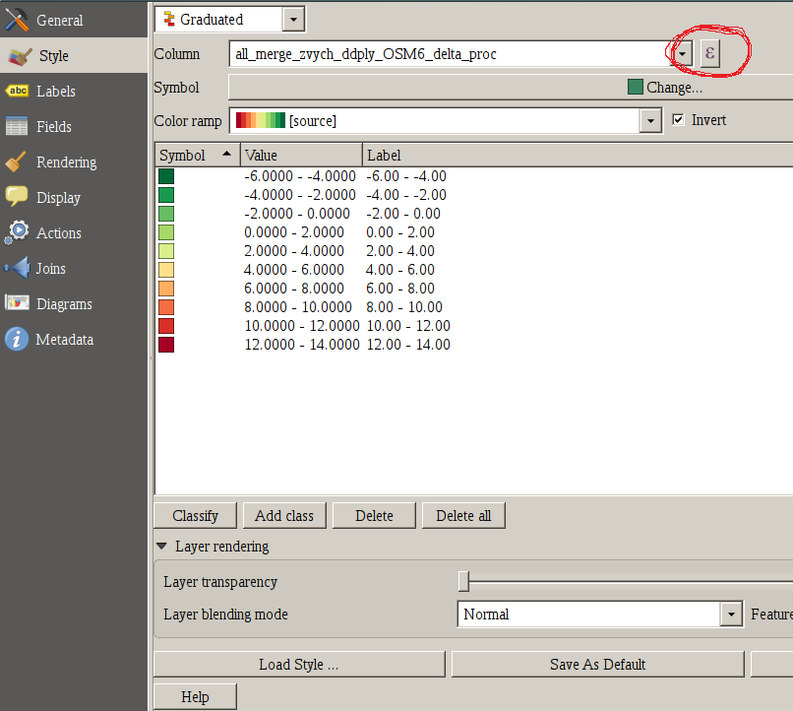The width and height of the screenshot is (793, 711).
Task: Select value range 10.0000 - 12.0000
Action: point(302,326)
